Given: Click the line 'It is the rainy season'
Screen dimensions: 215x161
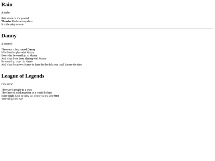Looking at the screenshot, I should (12, 24).
